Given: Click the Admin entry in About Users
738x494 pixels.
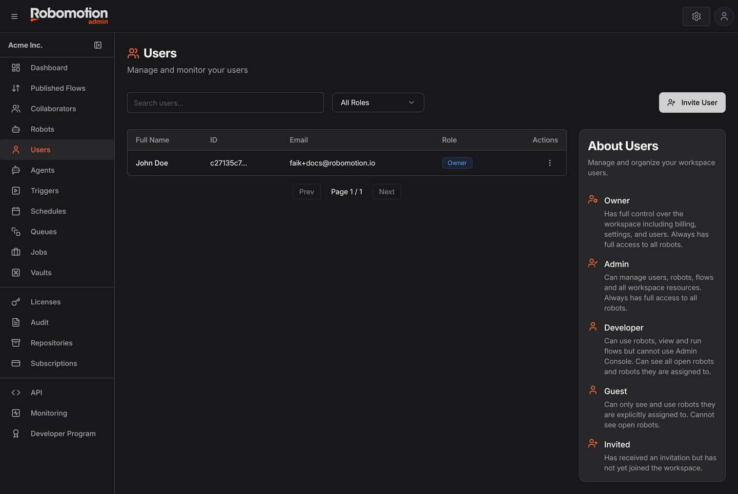Looking at the screenshot, I should [x=617, y=264].
